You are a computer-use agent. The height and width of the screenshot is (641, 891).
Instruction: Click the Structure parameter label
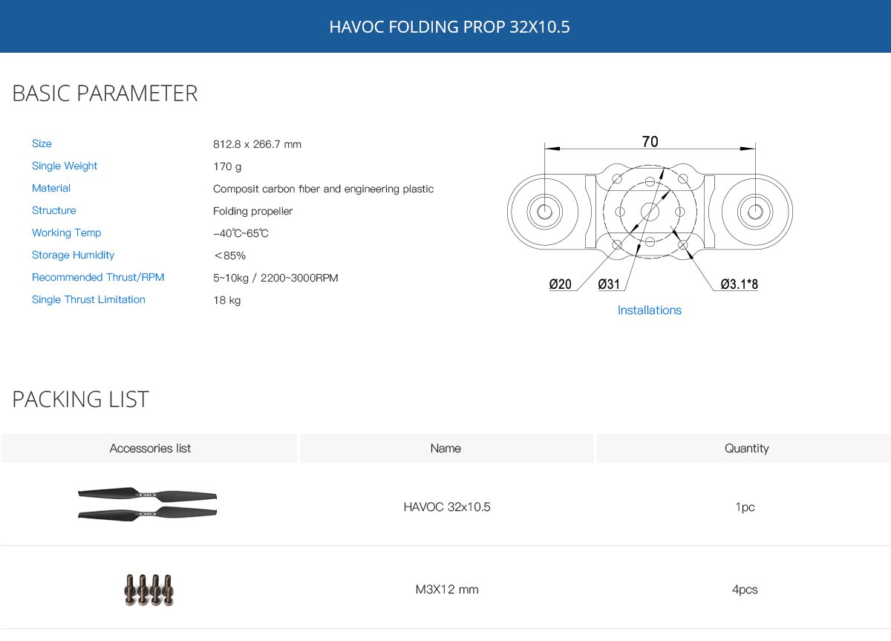53,210
